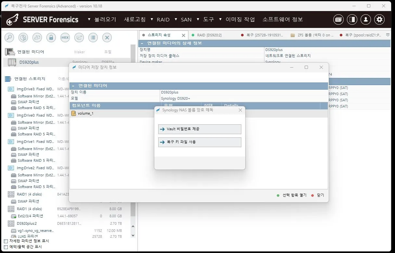This screenshot has height=253, width=395.
Task: Open the dropdown arrow before 도구 menu
Action: point(198,19)
